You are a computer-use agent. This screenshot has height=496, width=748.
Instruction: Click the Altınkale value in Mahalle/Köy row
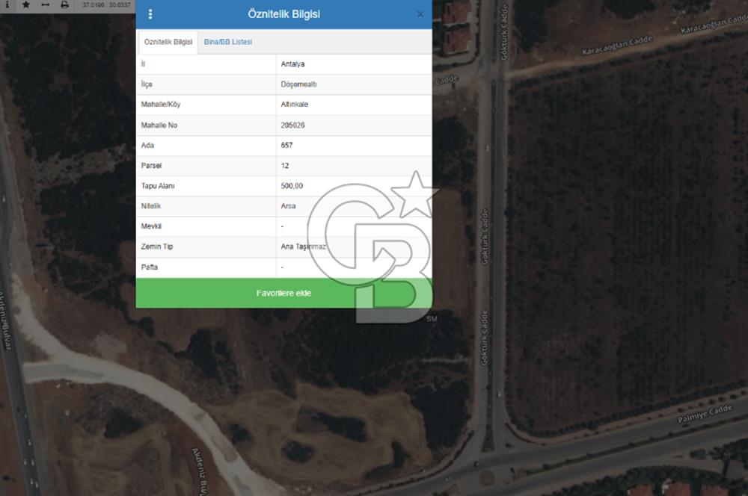pyautogui.click(x=295, y=105)
